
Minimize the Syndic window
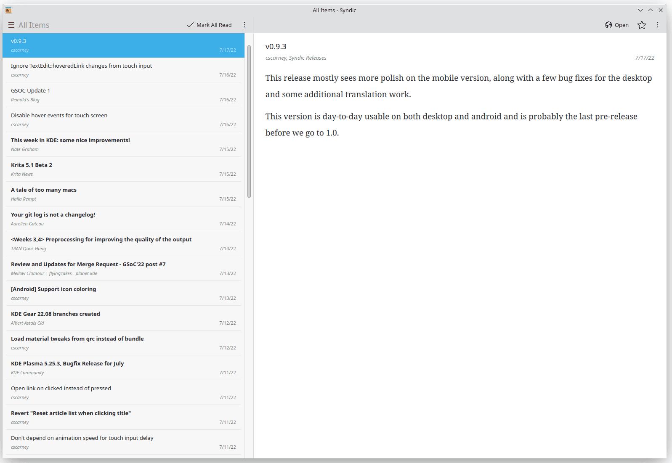640,10
